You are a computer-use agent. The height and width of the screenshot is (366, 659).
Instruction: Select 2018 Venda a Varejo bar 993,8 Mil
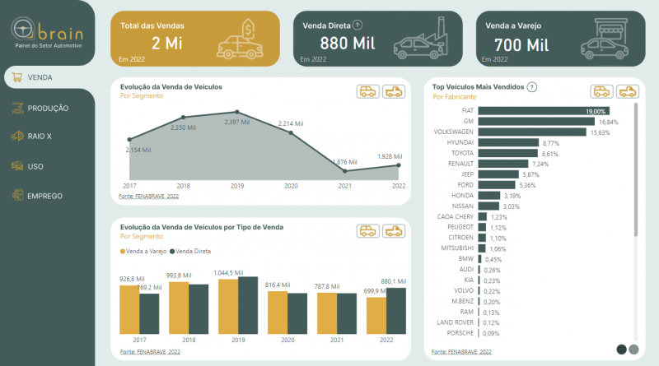pyautogui.click(x=179, y=308)
